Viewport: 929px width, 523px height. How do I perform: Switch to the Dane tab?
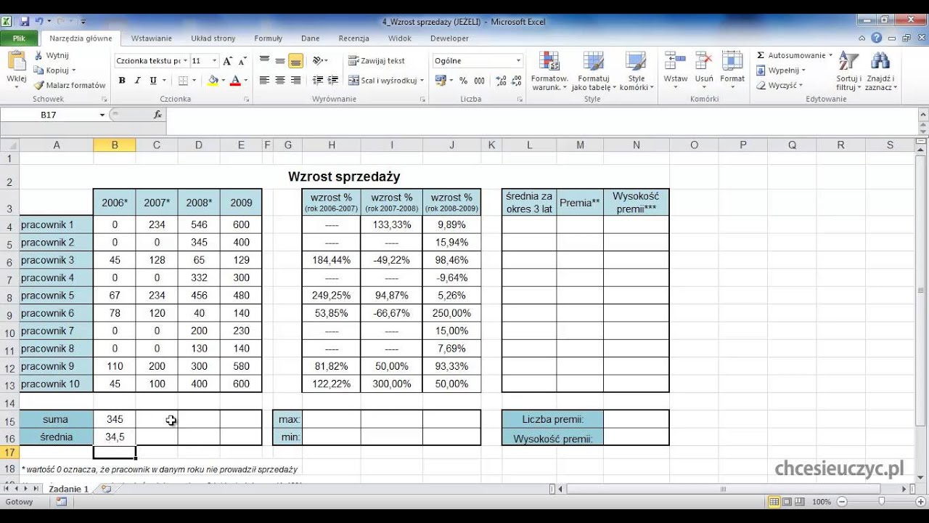click(310, 38)
